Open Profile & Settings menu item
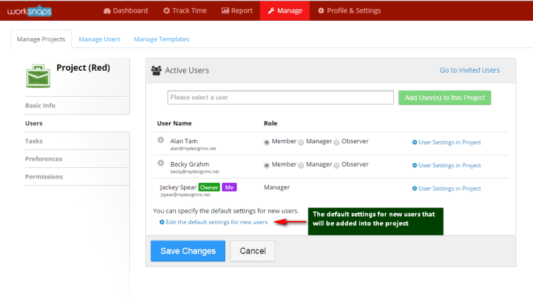533x302 pixels. (349, 11)
